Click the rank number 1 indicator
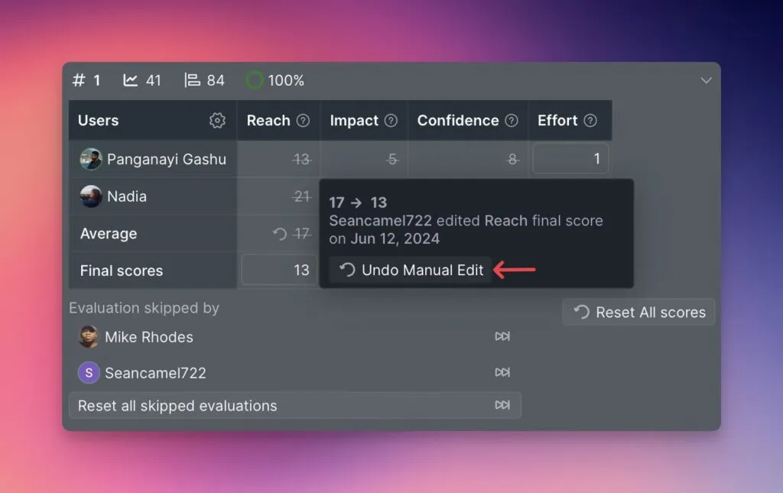 86,80
